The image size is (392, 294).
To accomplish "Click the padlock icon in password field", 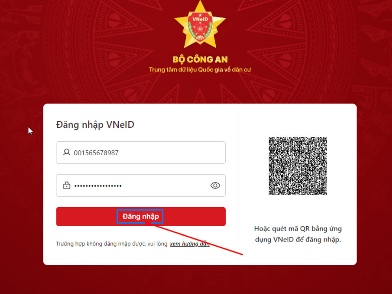I will [x=66, y=185].
